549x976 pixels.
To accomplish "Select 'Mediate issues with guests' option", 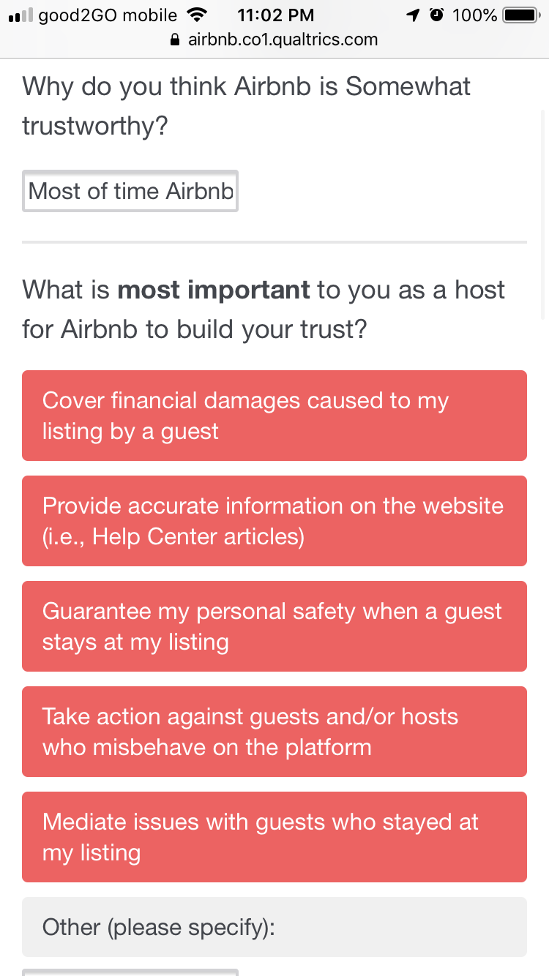I will 274,837.
